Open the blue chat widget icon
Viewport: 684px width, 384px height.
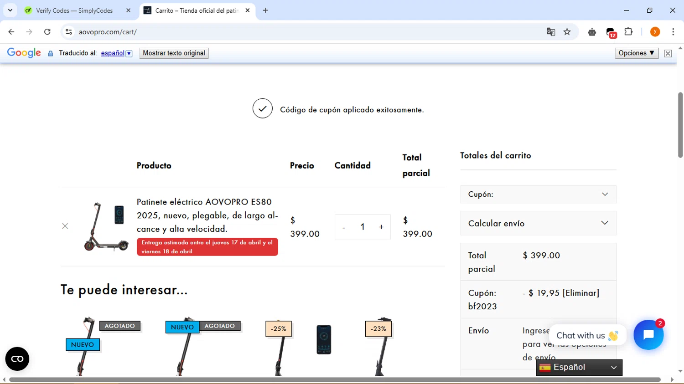click(x=648, y=335)
